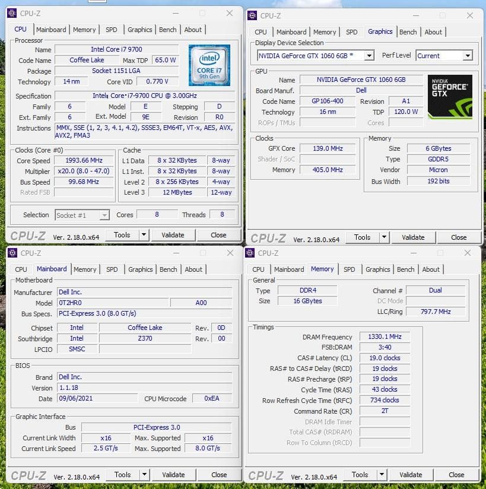This screenshot has width=486, height=489.
Task: Click the Close button in the Mainboard window
Action: 220,475
